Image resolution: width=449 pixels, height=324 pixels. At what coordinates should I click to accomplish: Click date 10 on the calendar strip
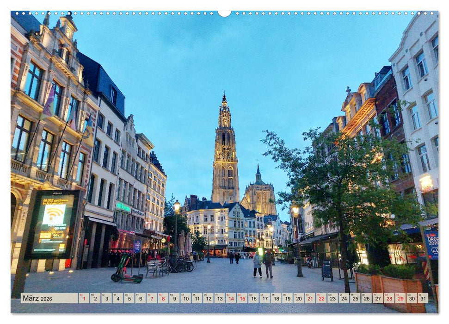186,298
